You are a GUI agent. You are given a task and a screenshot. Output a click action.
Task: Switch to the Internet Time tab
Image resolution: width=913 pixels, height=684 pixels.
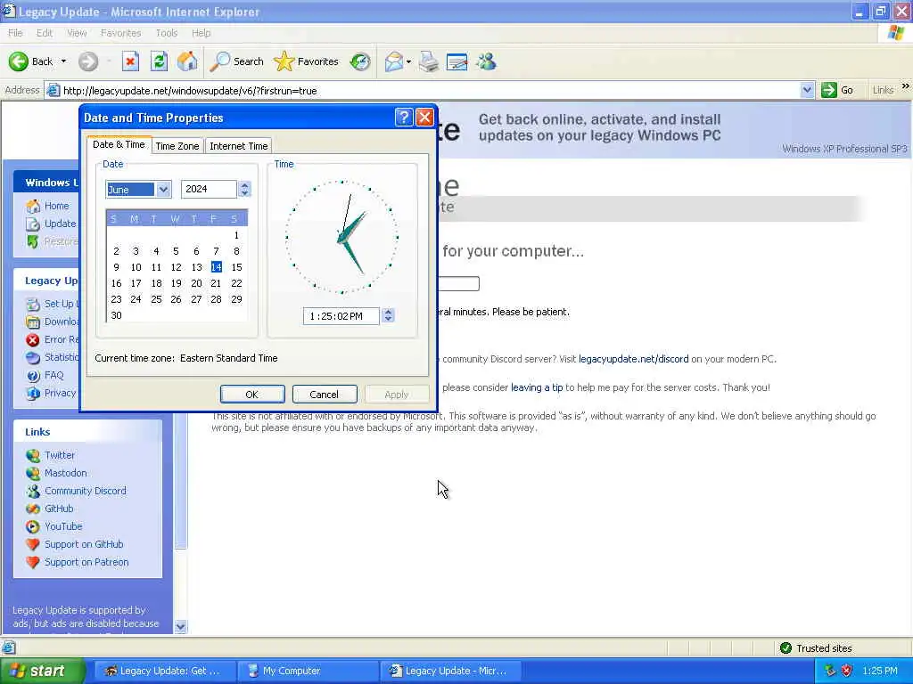coord(239,146)
